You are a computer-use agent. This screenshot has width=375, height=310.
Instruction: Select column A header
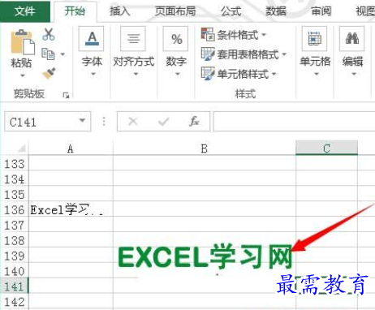point(71,149)
